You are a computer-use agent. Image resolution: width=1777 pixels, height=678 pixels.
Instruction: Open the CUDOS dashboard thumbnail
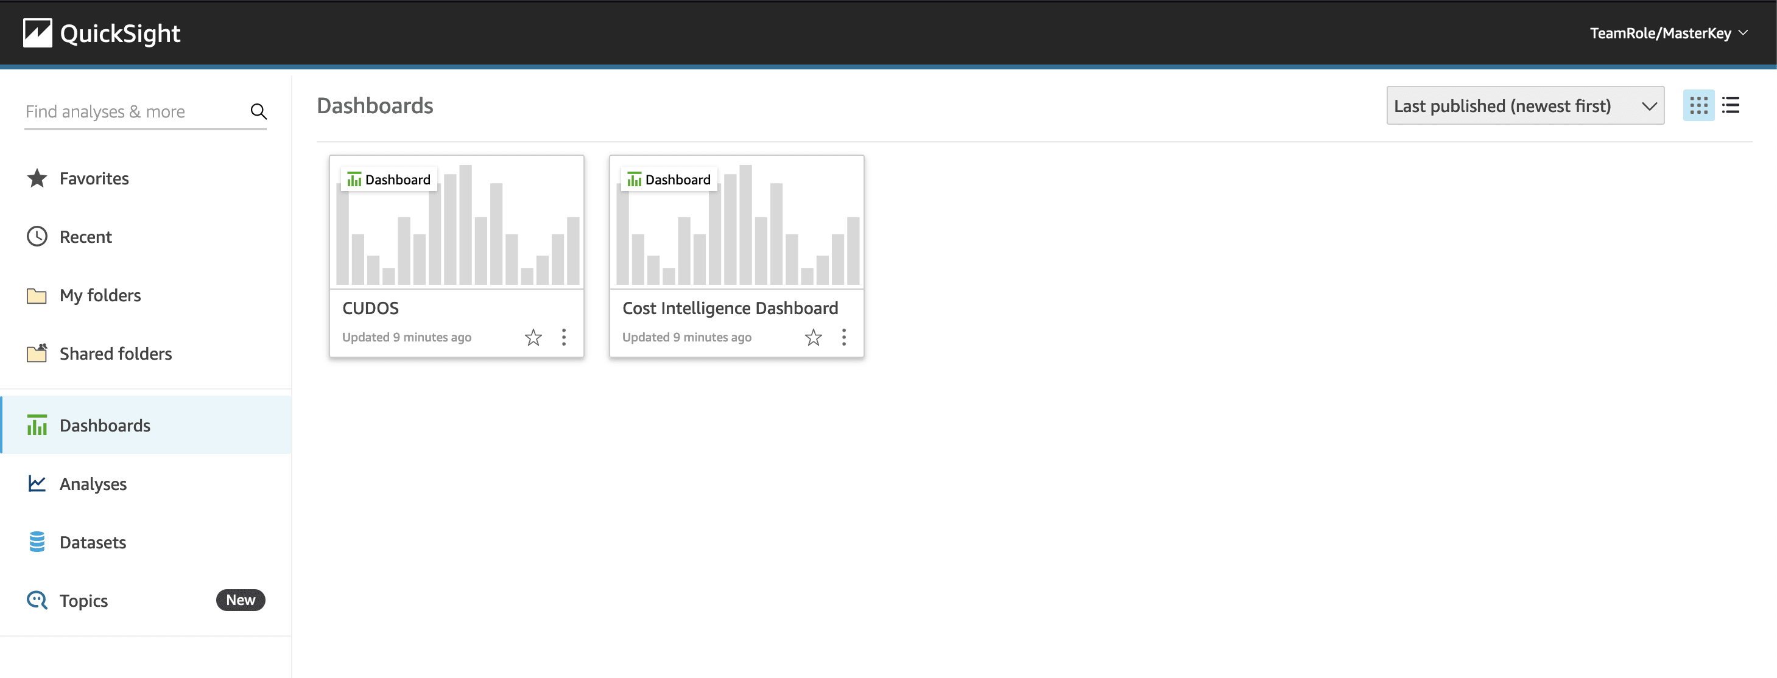click(457, 222)
